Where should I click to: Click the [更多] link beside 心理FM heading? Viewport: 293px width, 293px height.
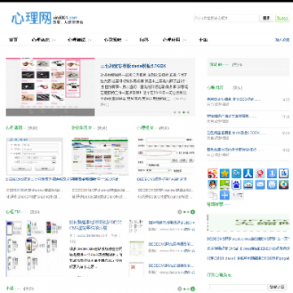(34, 212)
